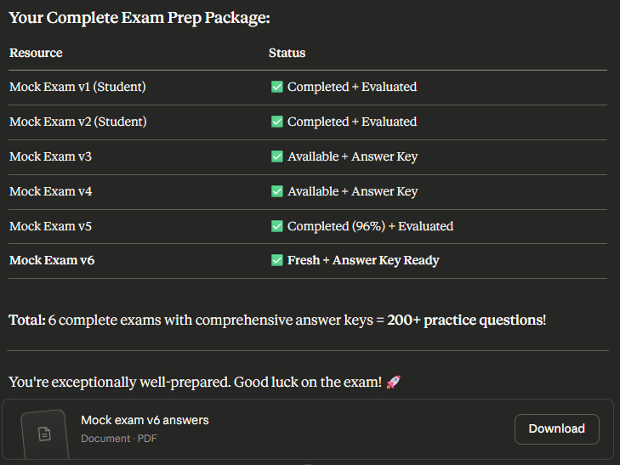This screenshot has height=465, width=620.
Task: Click green checkmark beside Mock Exam v5
Action: [276, 226]
